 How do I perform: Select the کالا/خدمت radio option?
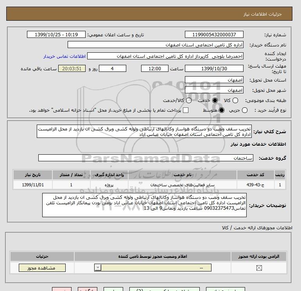pos(189,100)
